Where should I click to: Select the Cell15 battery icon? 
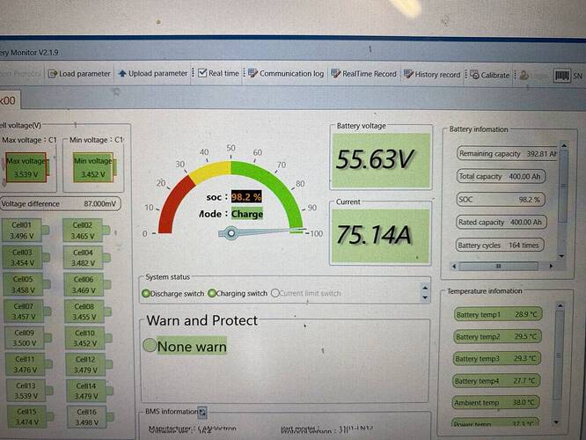point(31,417)
